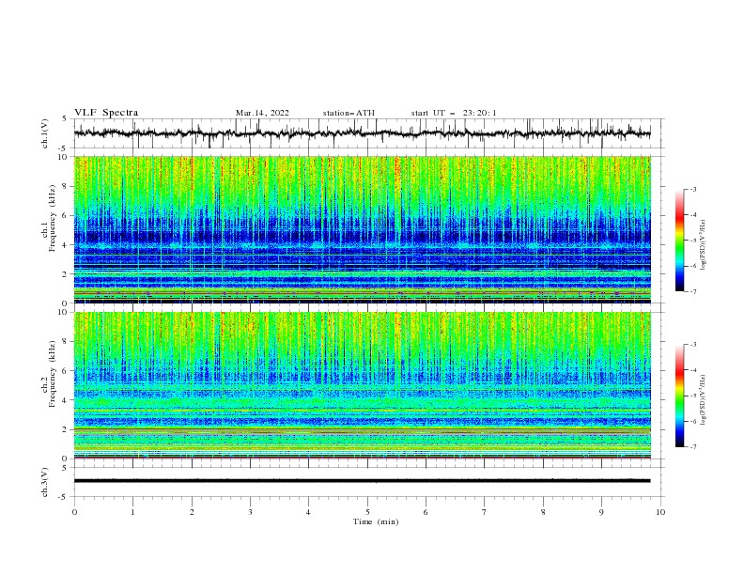
Task: Click the "ch.3(V)" waveform axis label
Action: pos(45,482)
